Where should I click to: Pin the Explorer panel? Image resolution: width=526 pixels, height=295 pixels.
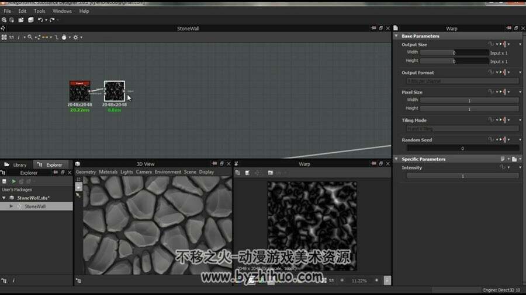(x=56, y=173)
